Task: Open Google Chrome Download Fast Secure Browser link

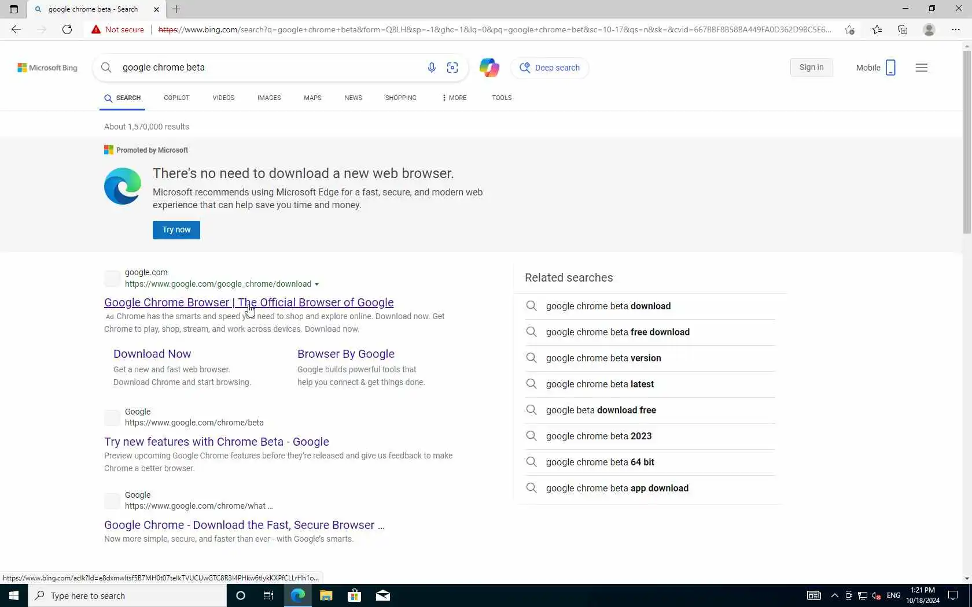Action: (x=244, y=525)
